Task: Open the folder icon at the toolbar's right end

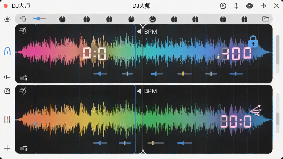Action: 266,19
